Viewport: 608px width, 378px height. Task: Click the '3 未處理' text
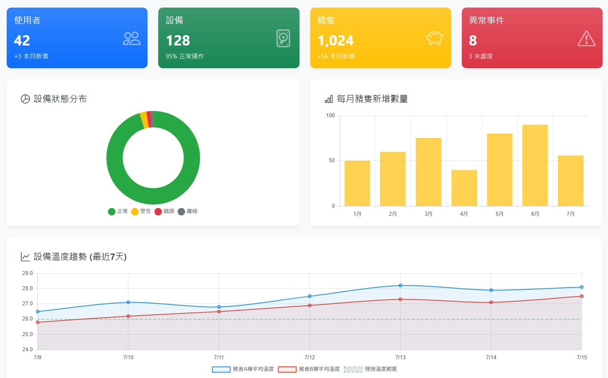(x=481, y=56)
